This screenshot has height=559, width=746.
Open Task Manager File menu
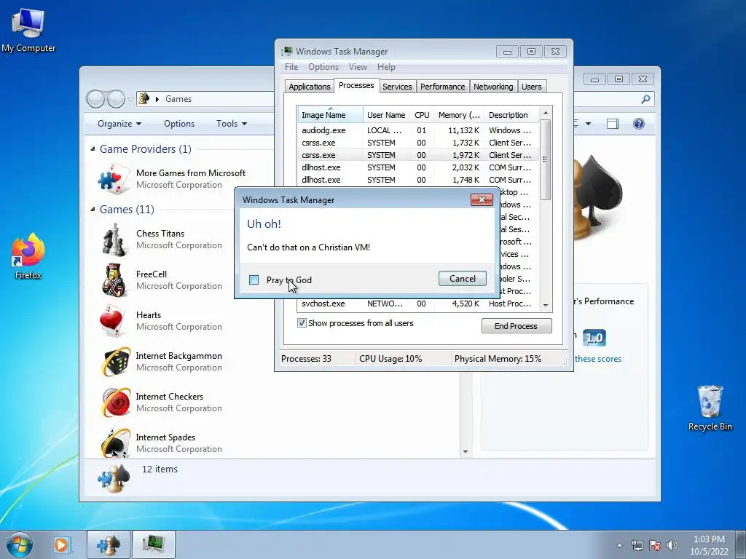tap(291, 67)
